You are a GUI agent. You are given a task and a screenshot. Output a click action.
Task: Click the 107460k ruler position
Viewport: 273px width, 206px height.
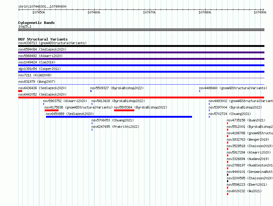[x=94, y=12]
